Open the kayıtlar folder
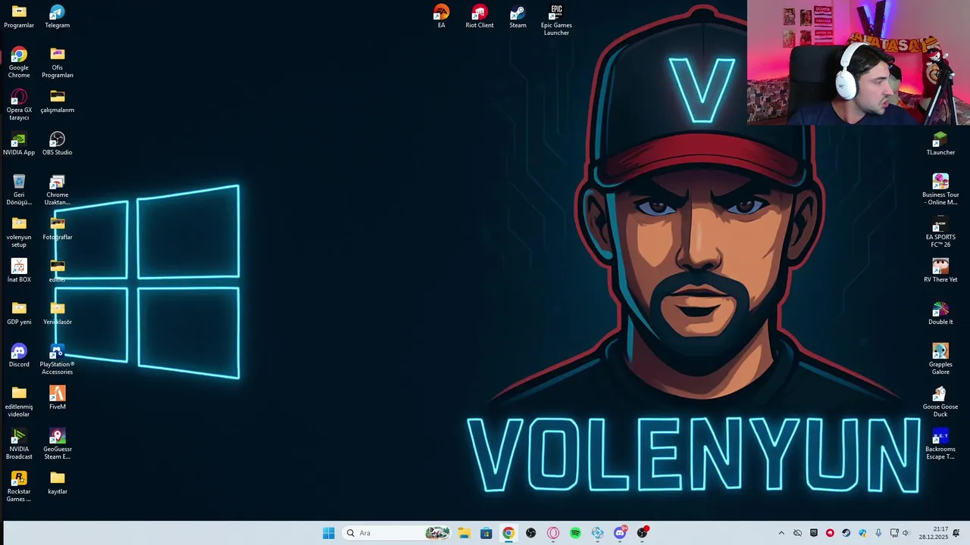The image size is (970, 545). point(57,482)
